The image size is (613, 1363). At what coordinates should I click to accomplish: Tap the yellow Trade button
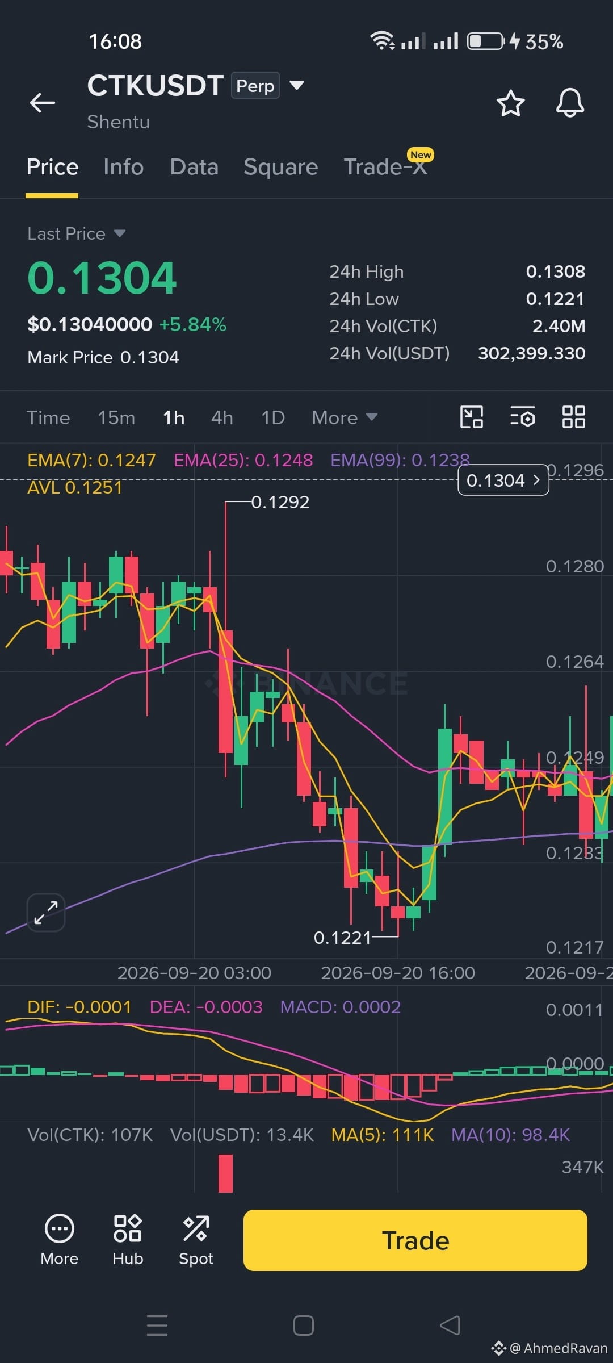[415, 1240]
